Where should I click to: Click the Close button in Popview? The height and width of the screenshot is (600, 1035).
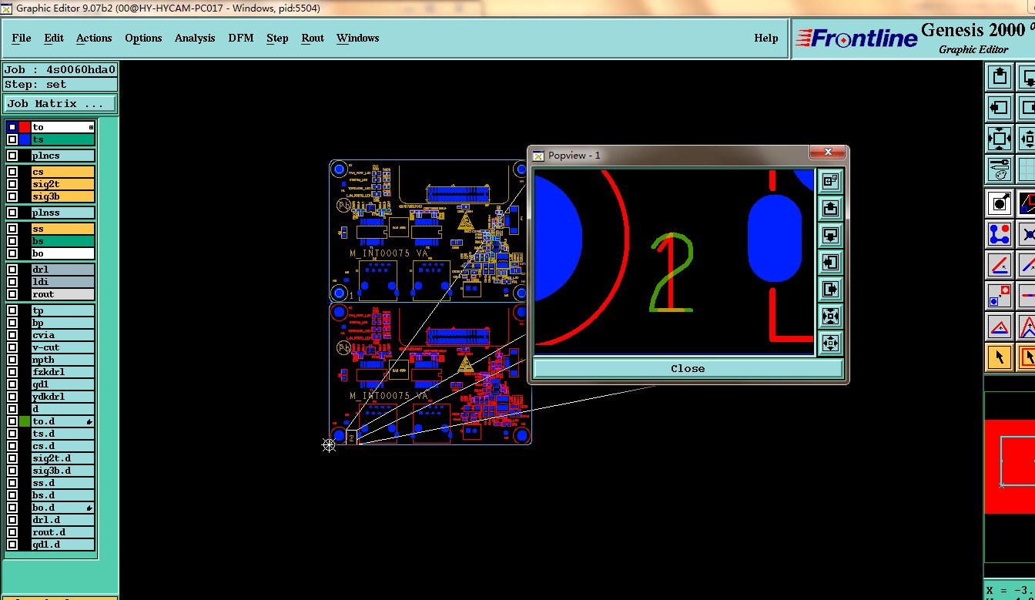click(688, 368)
